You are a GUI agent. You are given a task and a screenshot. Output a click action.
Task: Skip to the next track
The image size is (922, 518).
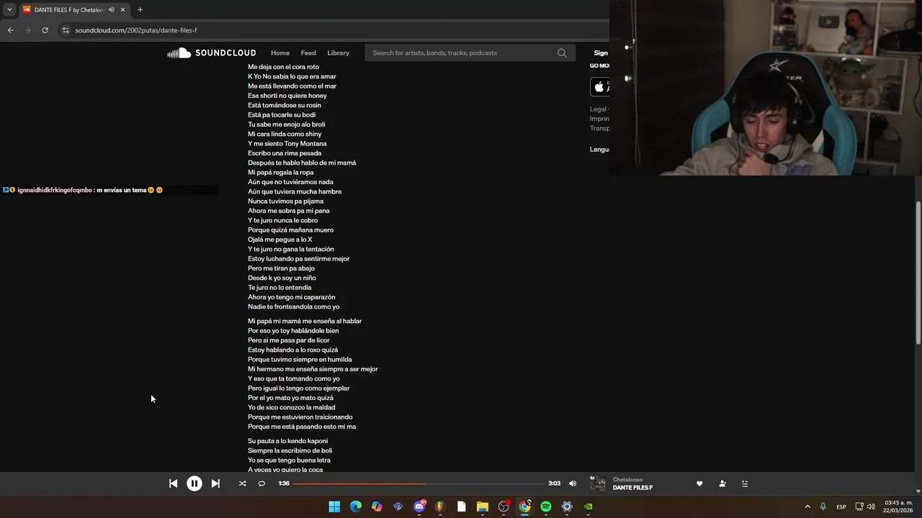coord(215,483)
